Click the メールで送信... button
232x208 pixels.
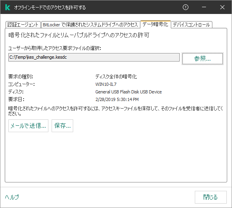click(28, 126)
